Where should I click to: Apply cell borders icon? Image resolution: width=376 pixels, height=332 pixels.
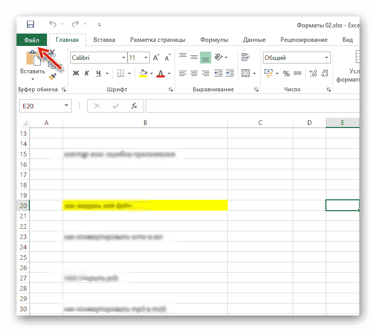coord(120,73)
